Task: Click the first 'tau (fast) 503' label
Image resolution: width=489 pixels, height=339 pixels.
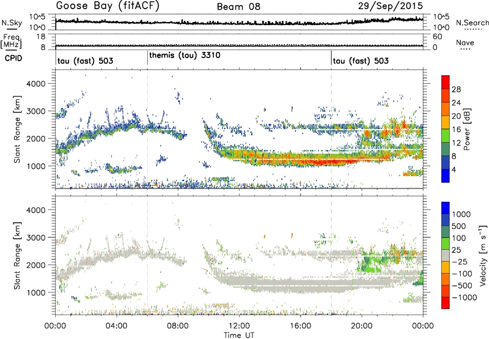Action: tap(85, 61)
